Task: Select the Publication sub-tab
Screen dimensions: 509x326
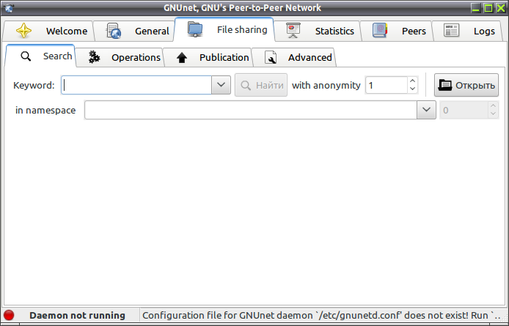Action: (x=208, y=57)
